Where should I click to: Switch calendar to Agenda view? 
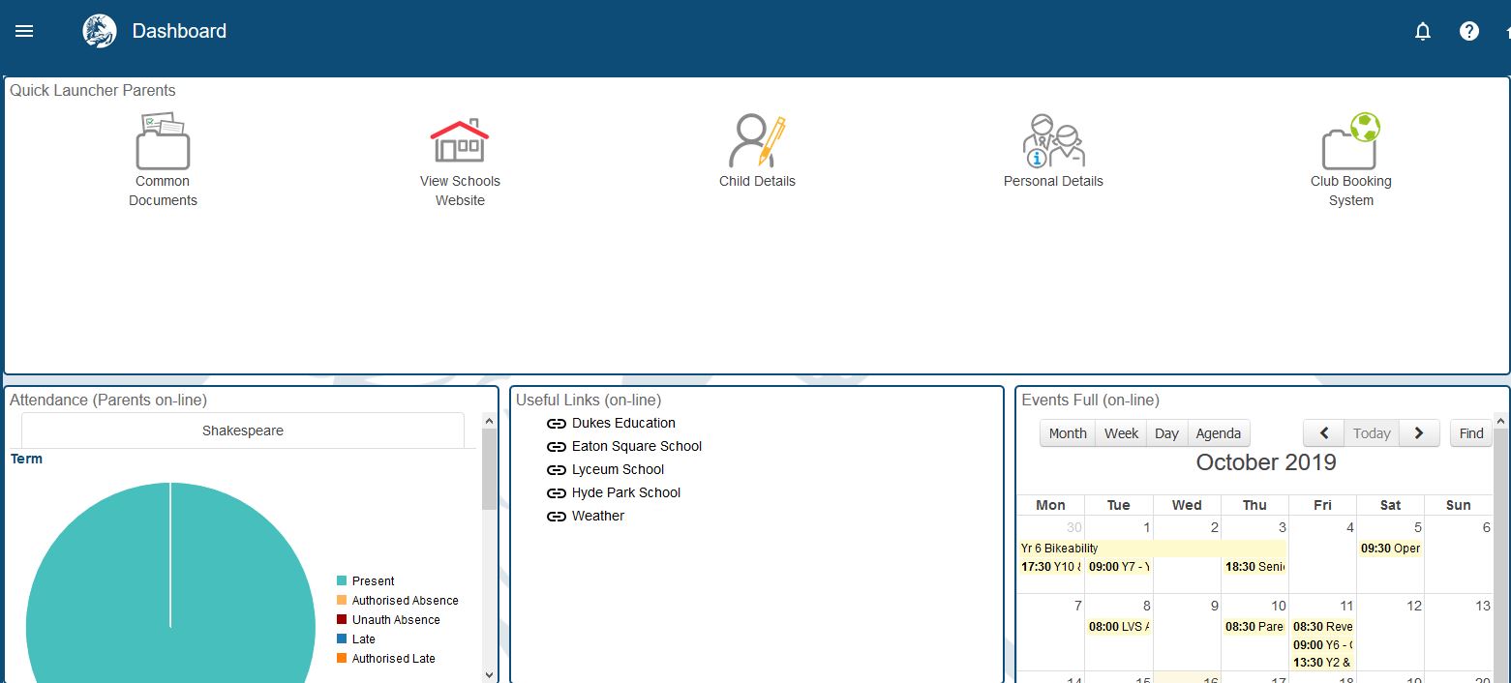(1219, 433)
